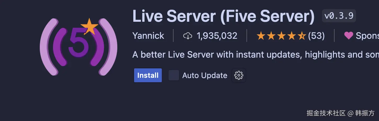This screenshot has height=121, width=379.
Task: Open the manage gear icon menu
Action: point(239,75)
